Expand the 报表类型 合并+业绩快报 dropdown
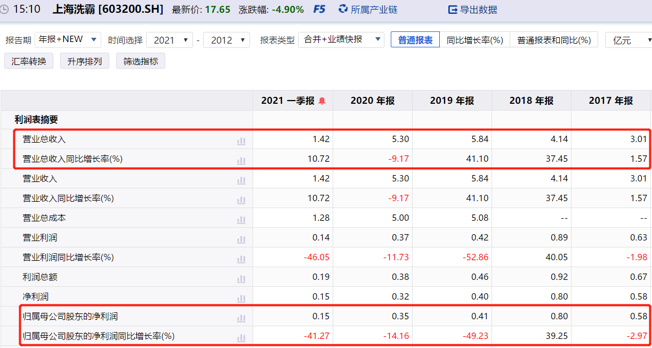 click(341, 39)
